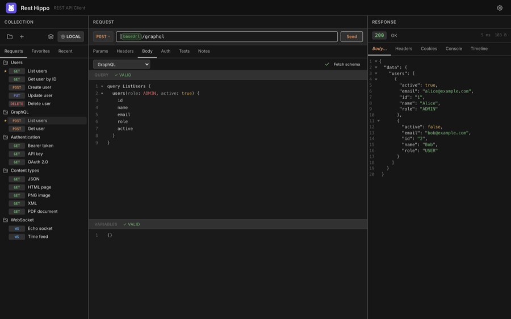Switch to the Requests tab
This screenshot has width=511, height=319.
[14, 51]
